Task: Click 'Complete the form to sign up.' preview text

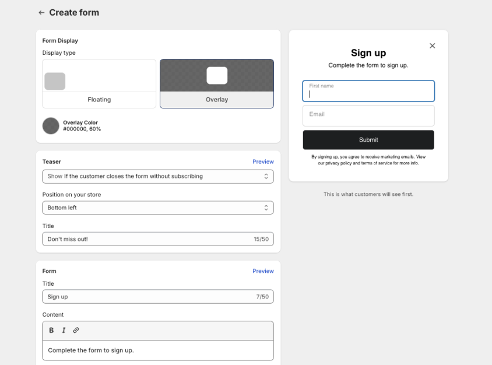Action: click(368, 65)
